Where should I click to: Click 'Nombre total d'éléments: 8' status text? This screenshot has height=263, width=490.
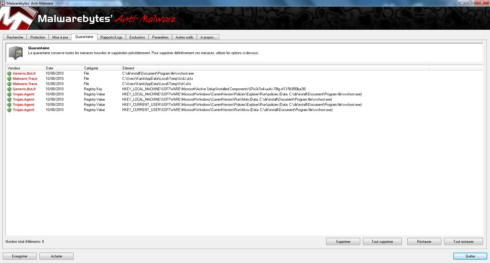25,242
